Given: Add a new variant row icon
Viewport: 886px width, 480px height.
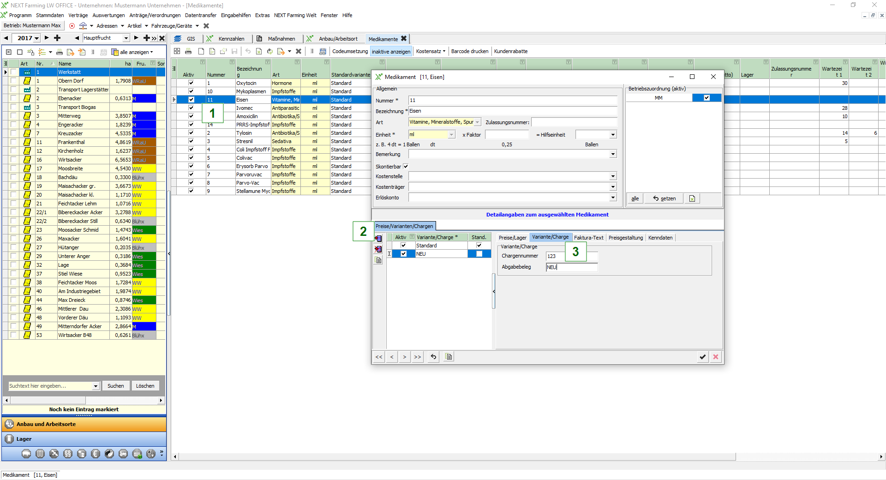Looking at the screenshot, I should coord(378,239).
